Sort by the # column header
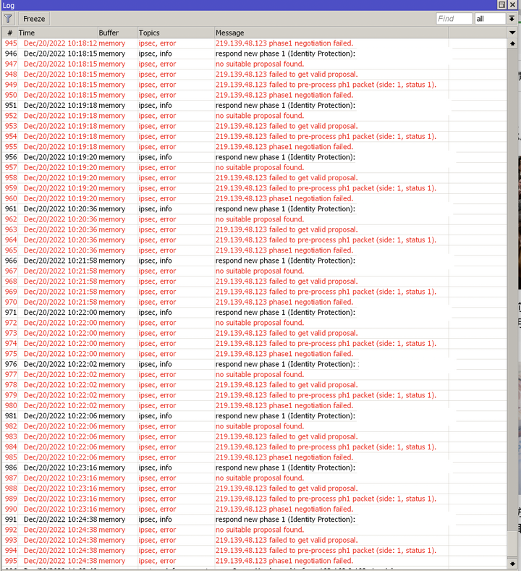 (10, 33)
